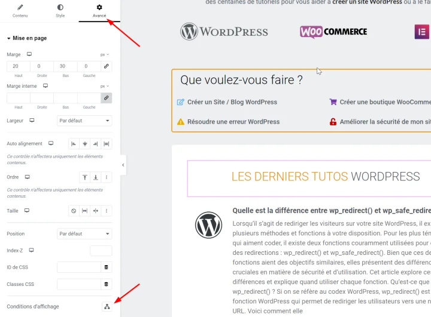Select the LES DERNIERS TUTOS WORDPRESS heading
431x317 pixels.
point(326,177)
